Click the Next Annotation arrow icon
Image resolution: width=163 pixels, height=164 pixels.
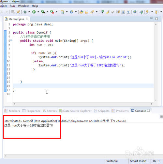[147, 12]
